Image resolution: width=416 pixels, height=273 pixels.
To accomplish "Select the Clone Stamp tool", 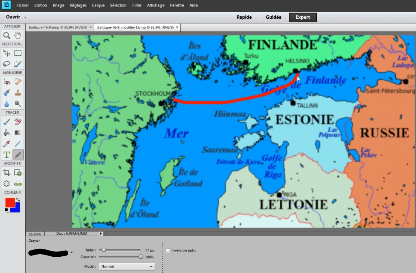I will pyautogui.click(x=18, y=93).
